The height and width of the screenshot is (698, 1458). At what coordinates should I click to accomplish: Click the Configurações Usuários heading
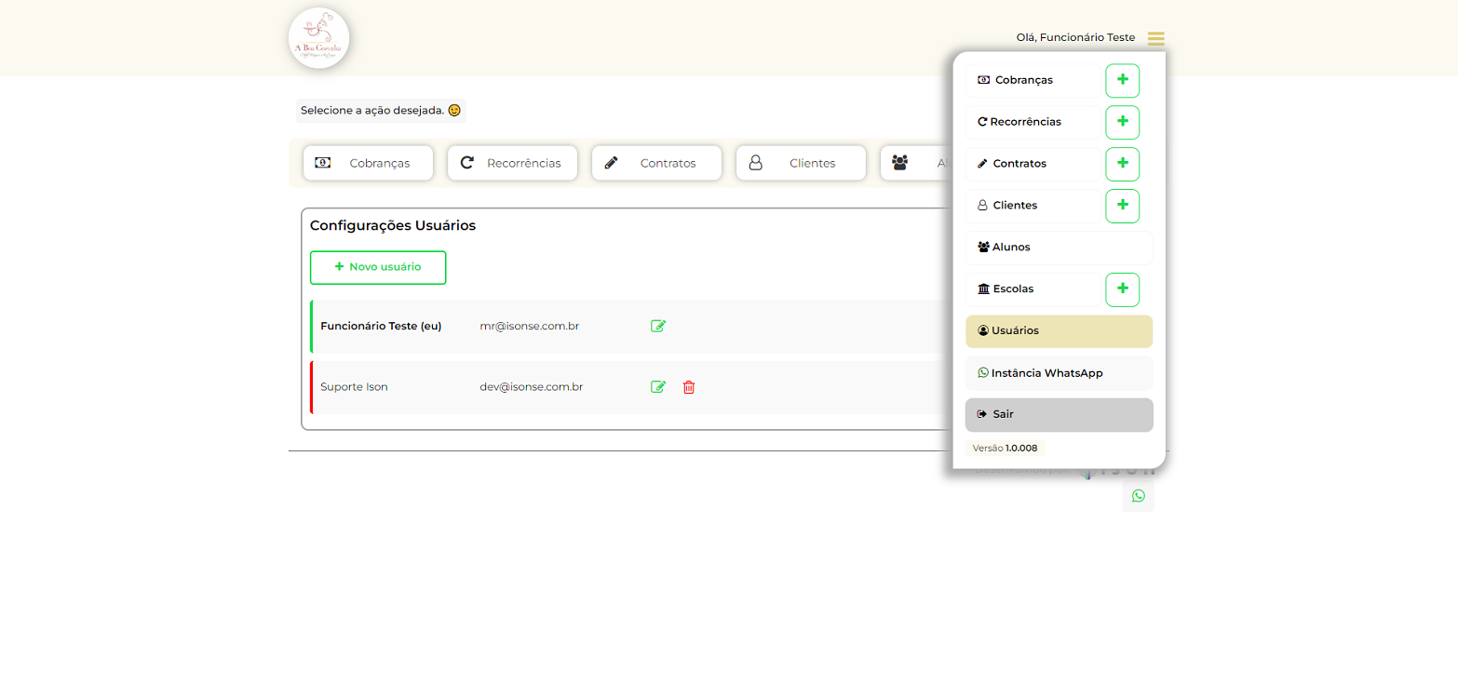click(393, 226)
